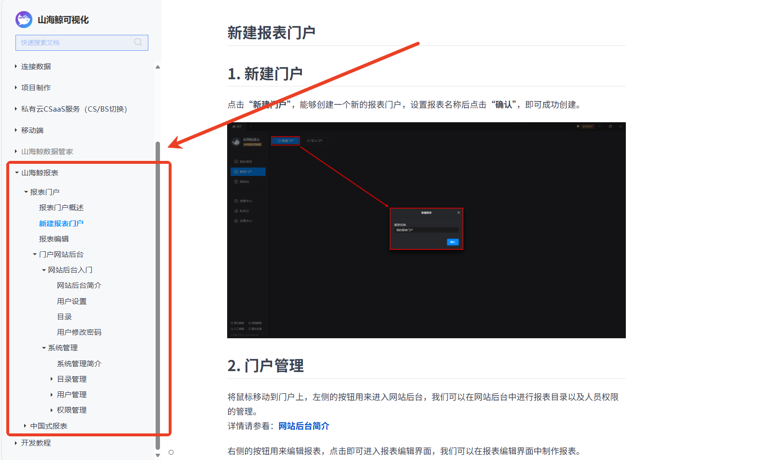The image size is (780, 460).
Task: Collapse the 山海鲸报表 section arrow
Action: 16,172
